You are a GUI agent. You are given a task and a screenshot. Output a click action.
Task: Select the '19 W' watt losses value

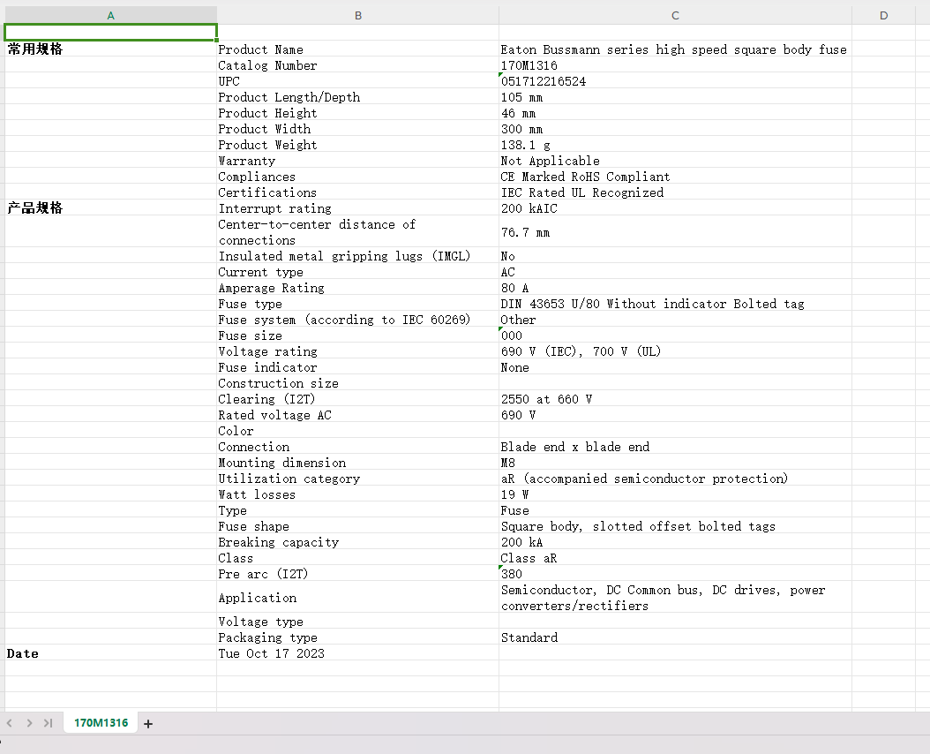[676, 494]
